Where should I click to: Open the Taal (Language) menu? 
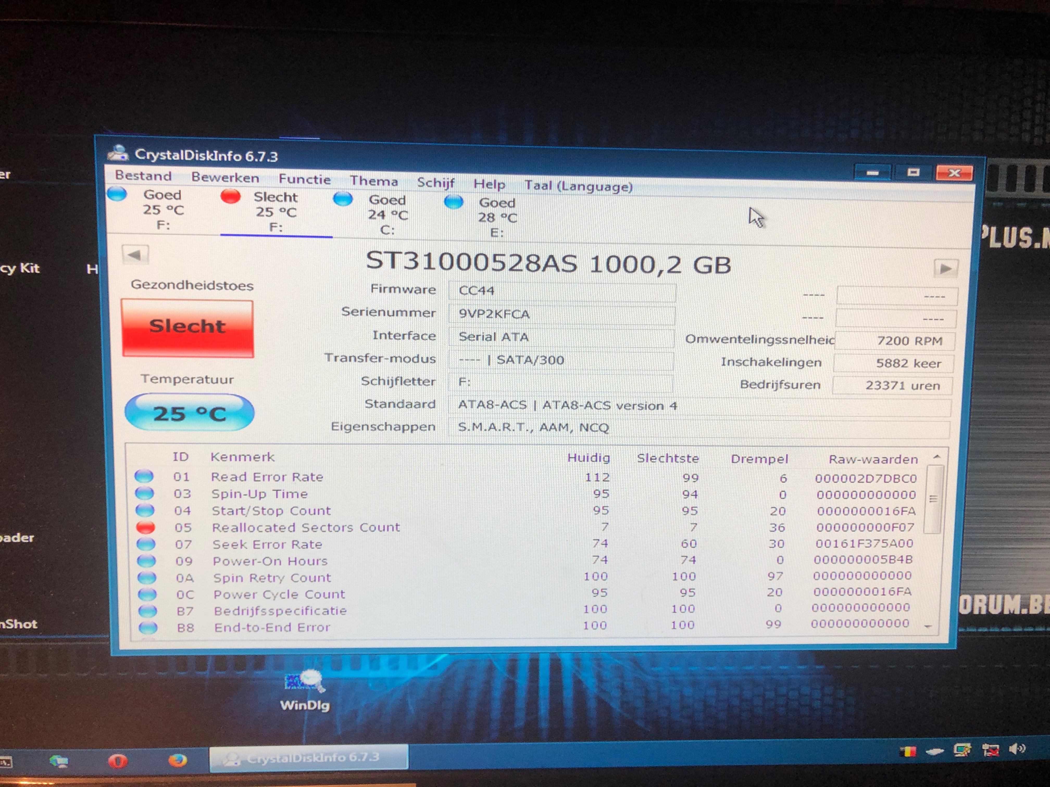point(578,186)
